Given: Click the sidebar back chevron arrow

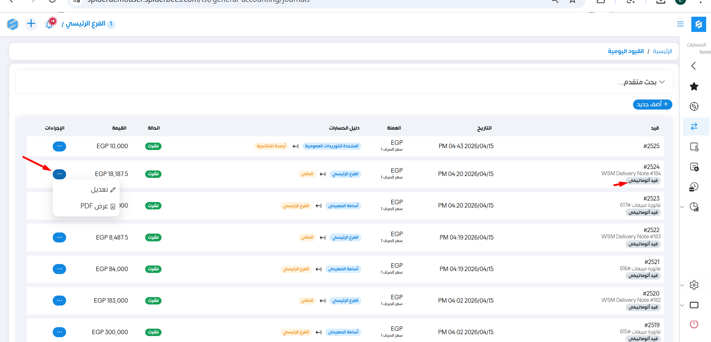Looking at the screenshot, I should click(x=693, y=66).
